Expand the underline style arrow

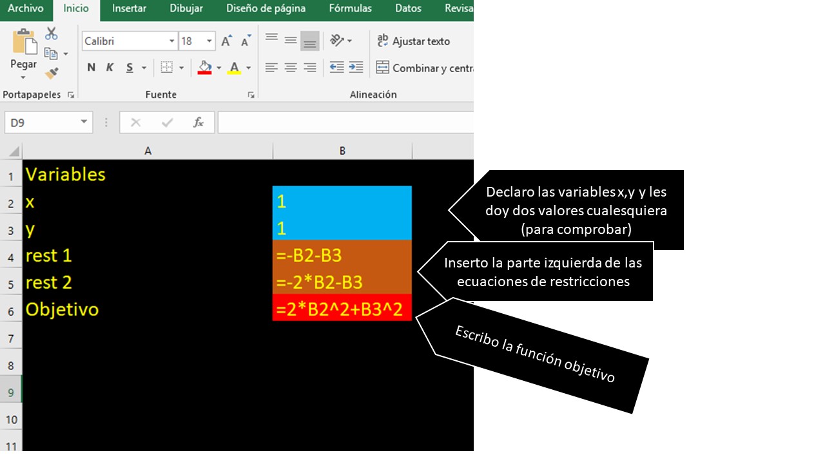144,68
